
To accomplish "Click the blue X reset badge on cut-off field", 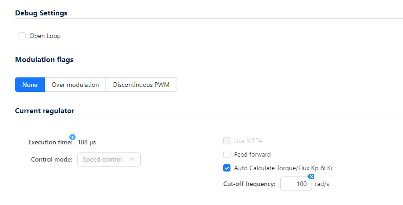I will click(x=311, y=176).
